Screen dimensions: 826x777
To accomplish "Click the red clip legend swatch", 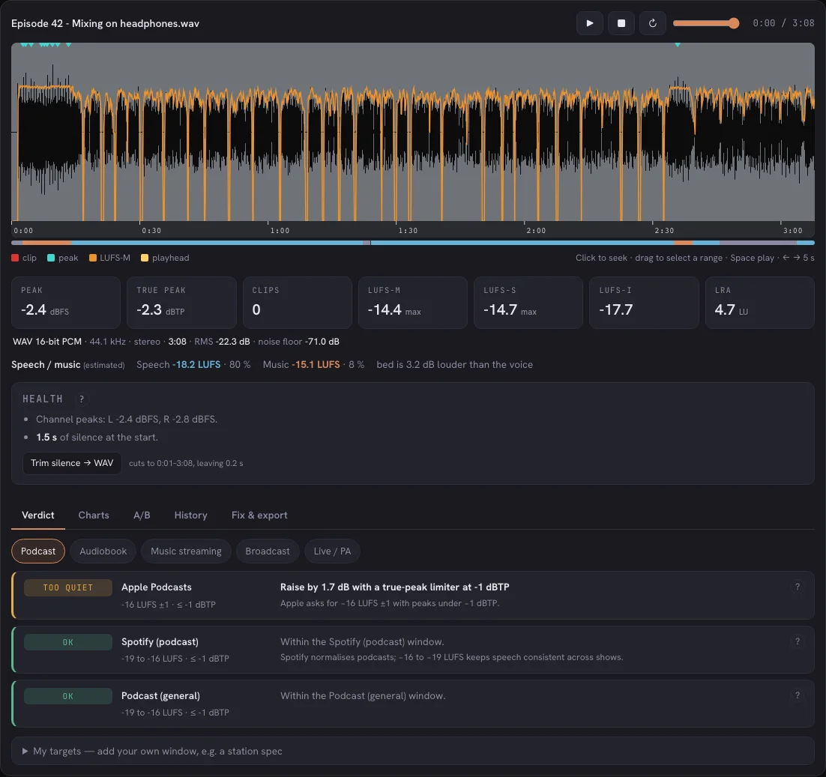I will [15, 258].
